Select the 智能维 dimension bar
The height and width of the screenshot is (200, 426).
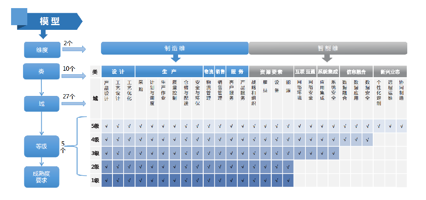pyautogui.click(x=328, y=48)
